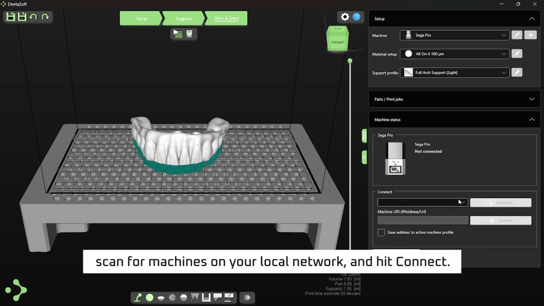The image size is (544, 306).
Task: Edit the All On X material setup
Action: 517,54
